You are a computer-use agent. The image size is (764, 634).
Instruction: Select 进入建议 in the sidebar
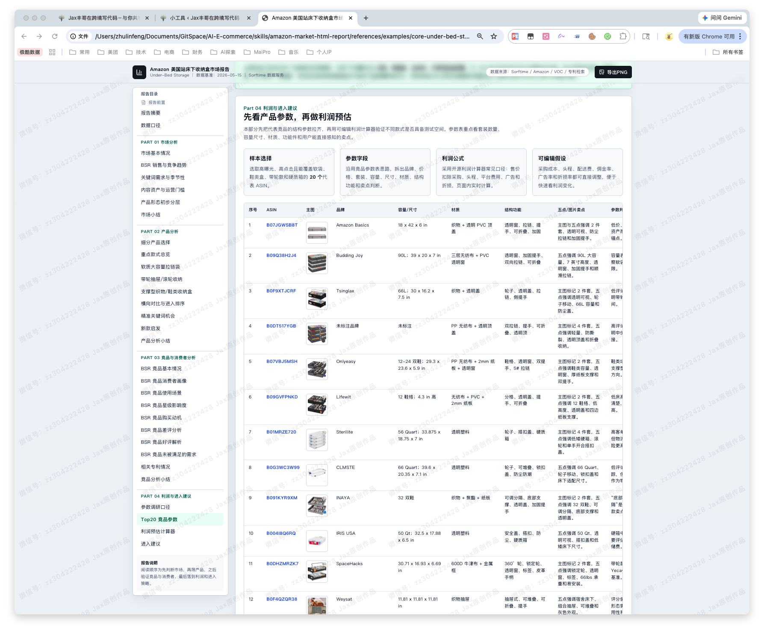click(150, 544)
